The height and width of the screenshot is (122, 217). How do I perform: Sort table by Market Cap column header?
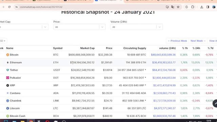[87, 48]
